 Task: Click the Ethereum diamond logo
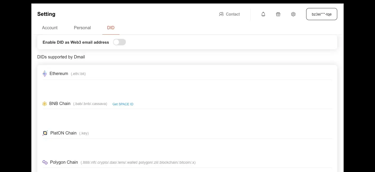45,74
